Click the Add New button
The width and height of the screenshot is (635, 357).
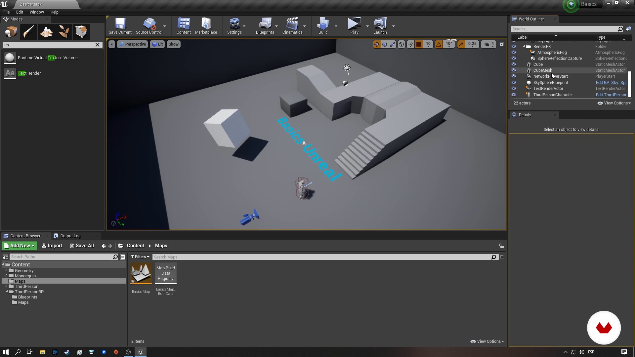(x=20, y=246)
